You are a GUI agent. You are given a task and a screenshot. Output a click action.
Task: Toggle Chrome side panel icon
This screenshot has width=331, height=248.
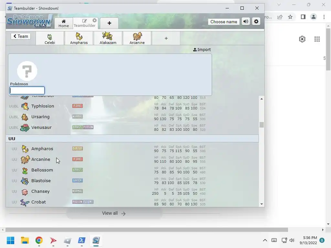tap(303, 17)
